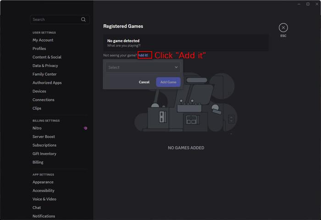Screen dimensions: 321x220
Task: Open Subscriptions page
Action: (44, 145)
